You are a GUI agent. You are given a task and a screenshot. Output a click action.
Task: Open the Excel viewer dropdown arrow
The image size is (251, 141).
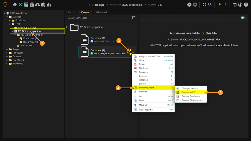pyautogui.click(x=245, y=18)
